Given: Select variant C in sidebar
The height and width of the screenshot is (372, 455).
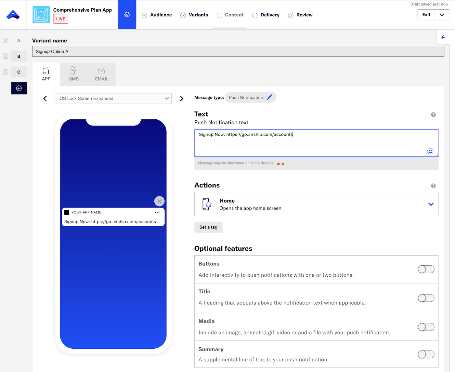Looking at the screenshot, I should 19,72.
